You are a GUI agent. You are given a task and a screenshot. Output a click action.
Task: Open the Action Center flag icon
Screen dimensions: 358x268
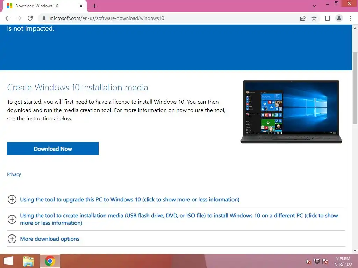tap(325, 261)
